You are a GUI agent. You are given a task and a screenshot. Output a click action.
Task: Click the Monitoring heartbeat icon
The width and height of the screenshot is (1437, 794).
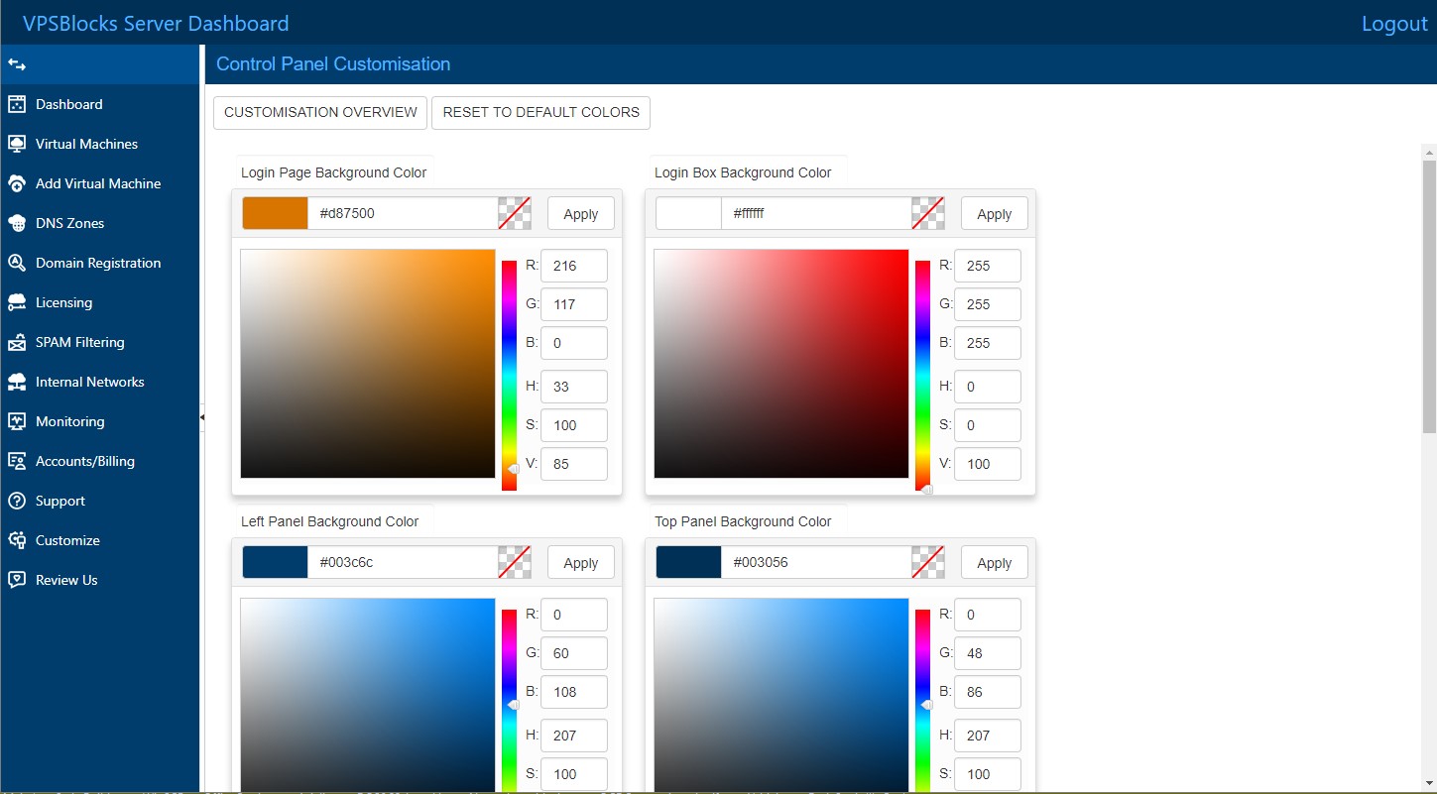coord(17,421)
